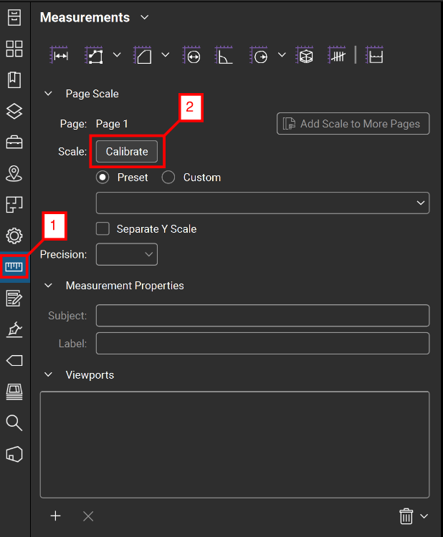Open the Polylength tool dropdown arrow

point(117,55)
